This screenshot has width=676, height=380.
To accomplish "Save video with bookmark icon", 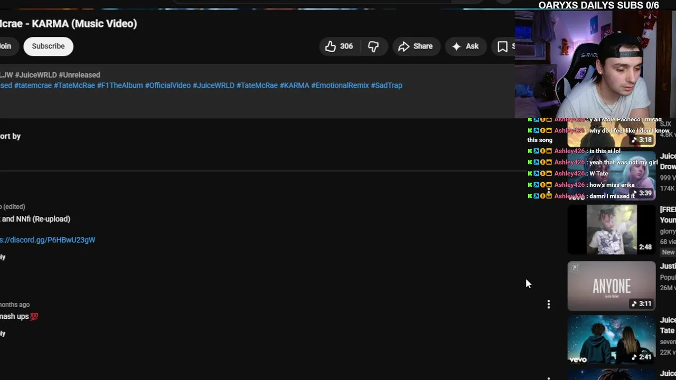I will pos(503,46).
